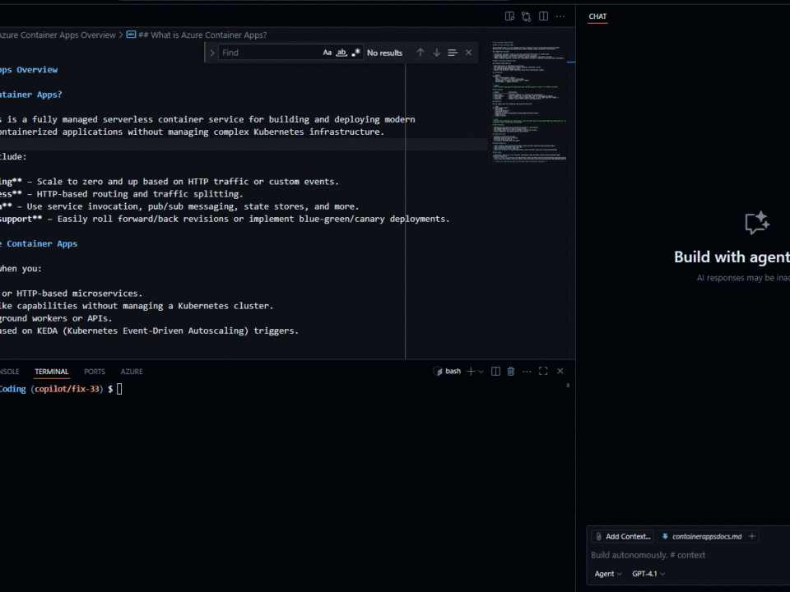
Task: Click the copilot/fix-33 branch text in terminal
Action: tap(67, 389)
